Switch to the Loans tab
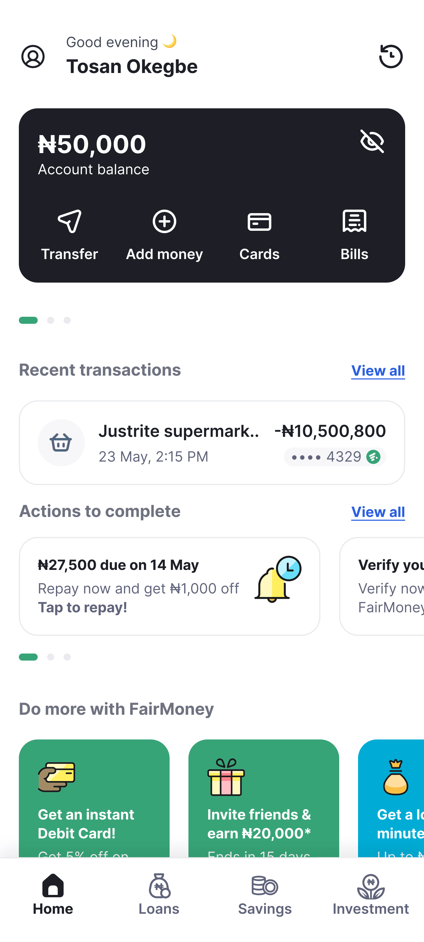This screenshot has width=424, height=942. point(159,894)
